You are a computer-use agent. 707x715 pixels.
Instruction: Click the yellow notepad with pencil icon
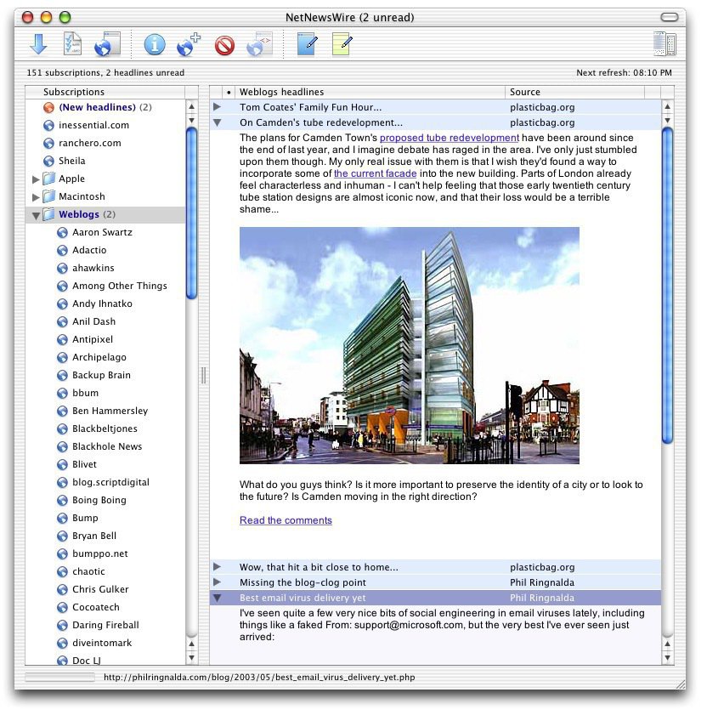point(342,43)
